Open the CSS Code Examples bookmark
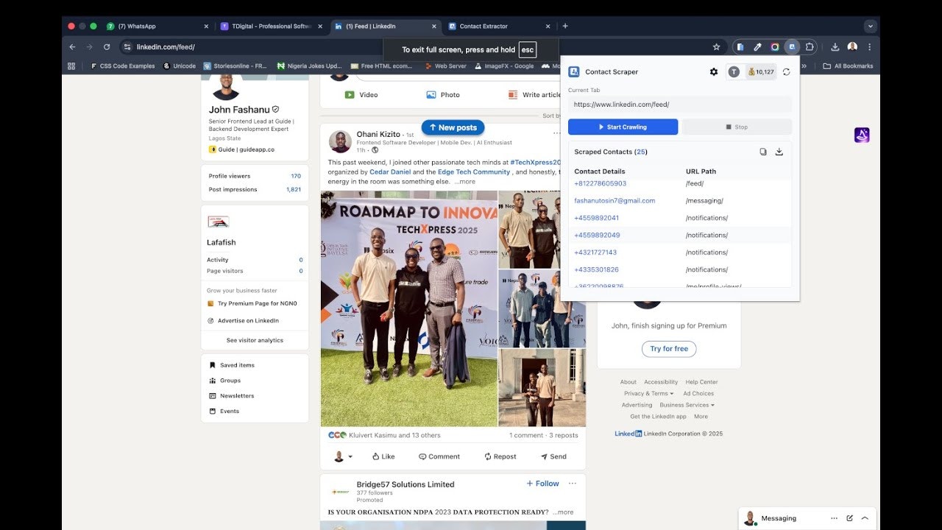 pyautogui.click(x=123, y=66)
